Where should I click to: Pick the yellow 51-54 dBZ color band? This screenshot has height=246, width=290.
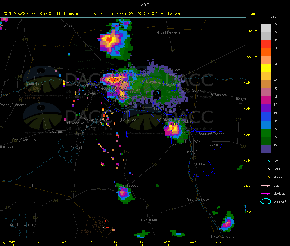pos(266,68)
